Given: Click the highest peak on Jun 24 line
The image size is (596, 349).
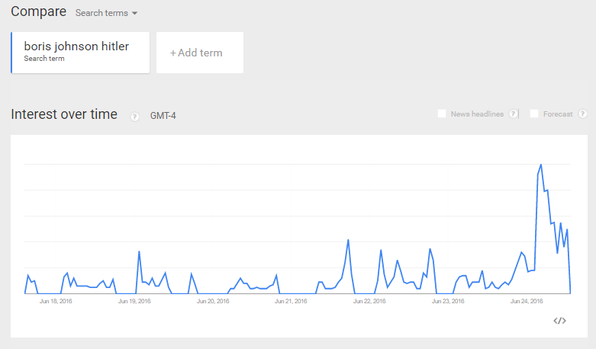Looking at the screenshot, I should 541,165.
